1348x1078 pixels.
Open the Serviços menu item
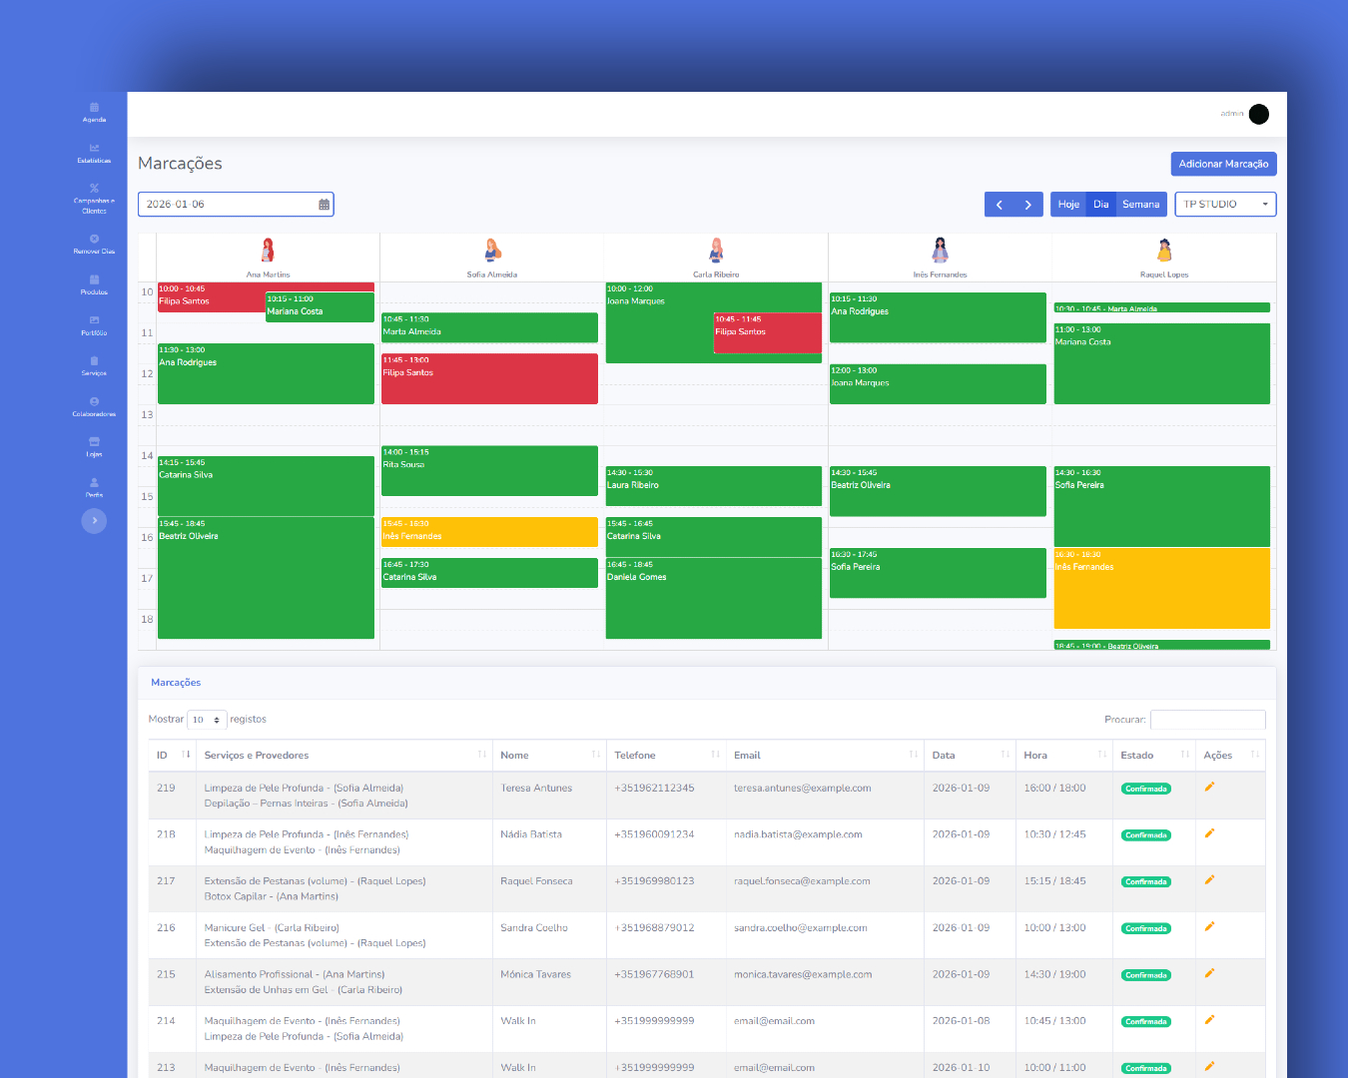tap(94, 365)
